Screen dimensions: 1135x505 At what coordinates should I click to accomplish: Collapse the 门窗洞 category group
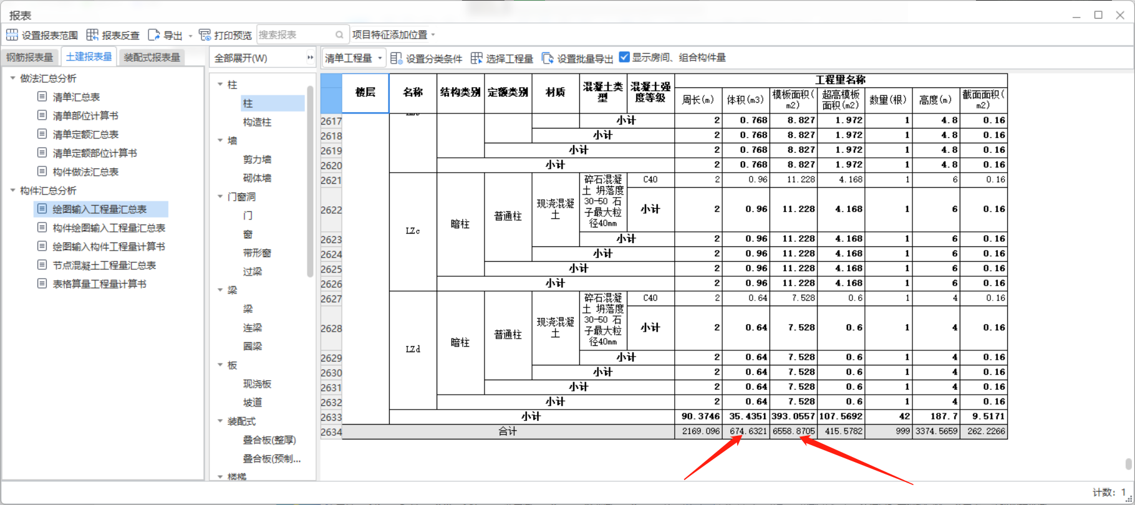(x=220, y=196)
